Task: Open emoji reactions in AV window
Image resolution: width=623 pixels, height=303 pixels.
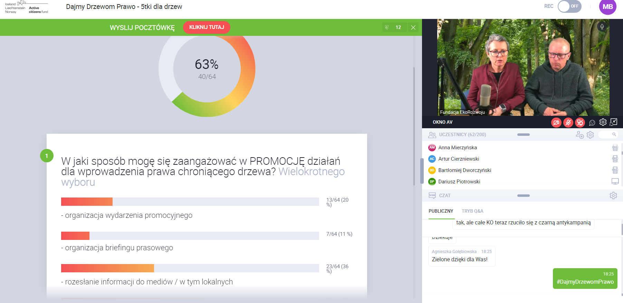Action: click(592, 122)
